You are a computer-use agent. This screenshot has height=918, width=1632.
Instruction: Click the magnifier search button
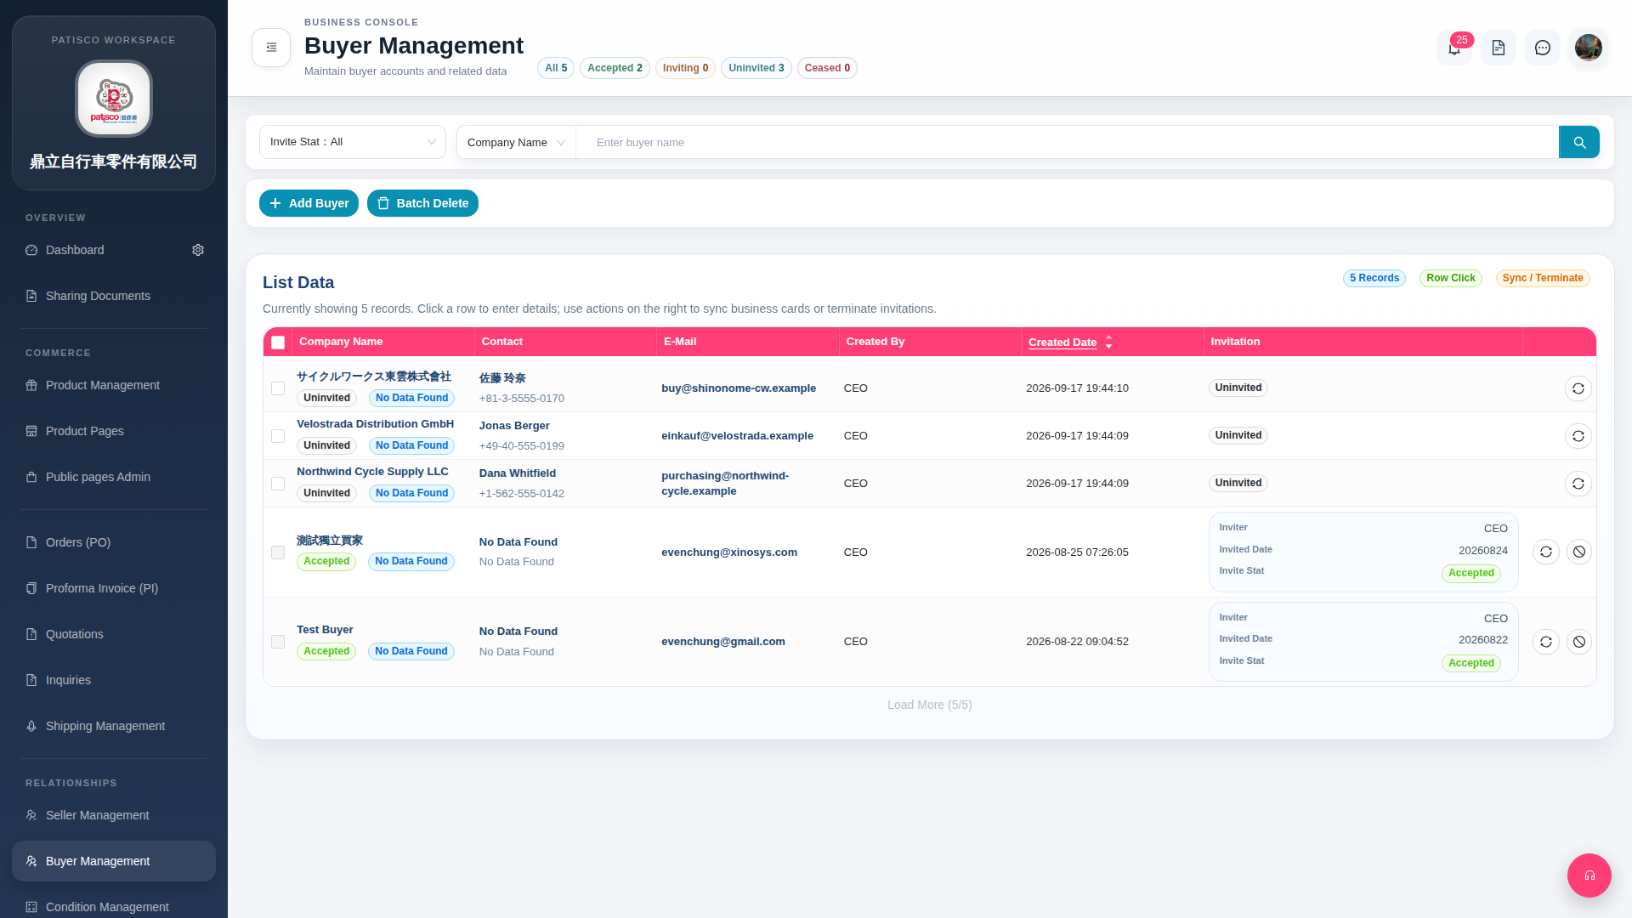coord(1579,142)
